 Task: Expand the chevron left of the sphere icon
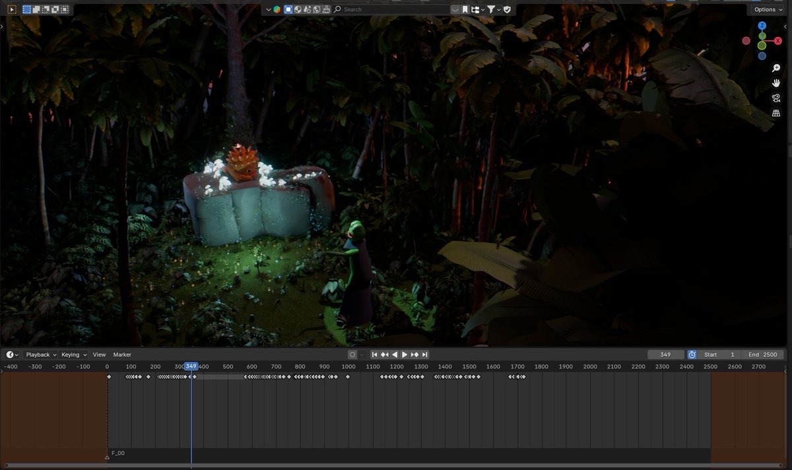pyautogui.click(x=269, y=9)
